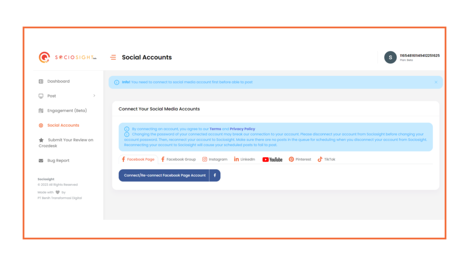Click the Pinterest tab icon
Viewport: 473px width, 266px height.
tap(291, 159)
